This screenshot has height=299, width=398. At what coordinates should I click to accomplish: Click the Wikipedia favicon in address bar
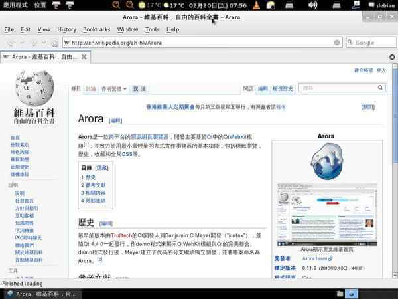(67, 43)
